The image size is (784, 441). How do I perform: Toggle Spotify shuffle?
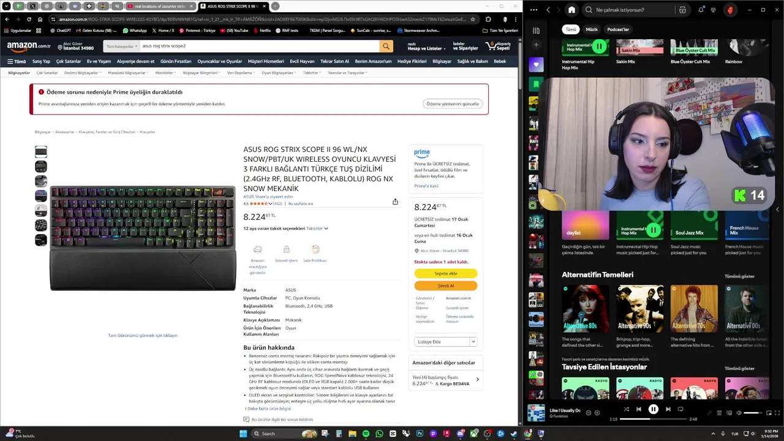(x=626, y=409)
